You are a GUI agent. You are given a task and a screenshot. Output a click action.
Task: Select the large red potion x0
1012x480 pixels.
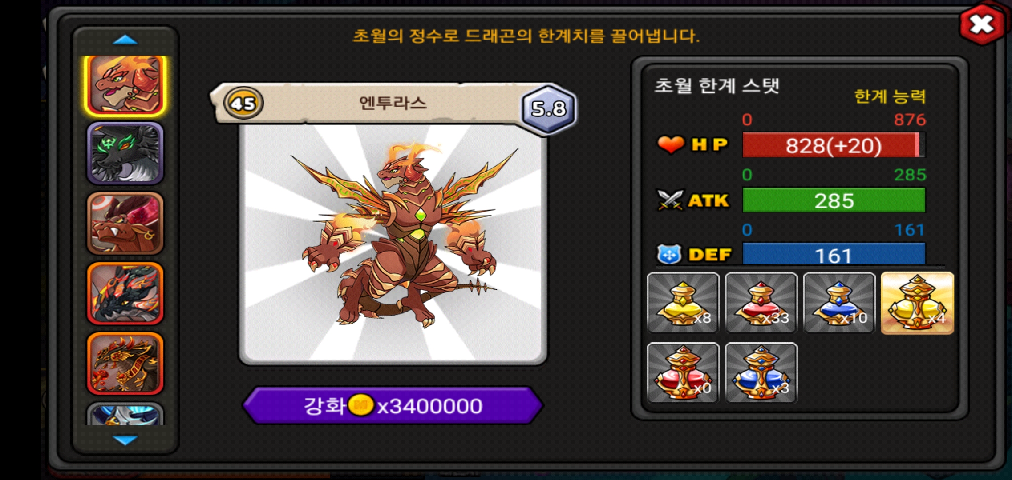pyautogui.click(x=683, y=372)
